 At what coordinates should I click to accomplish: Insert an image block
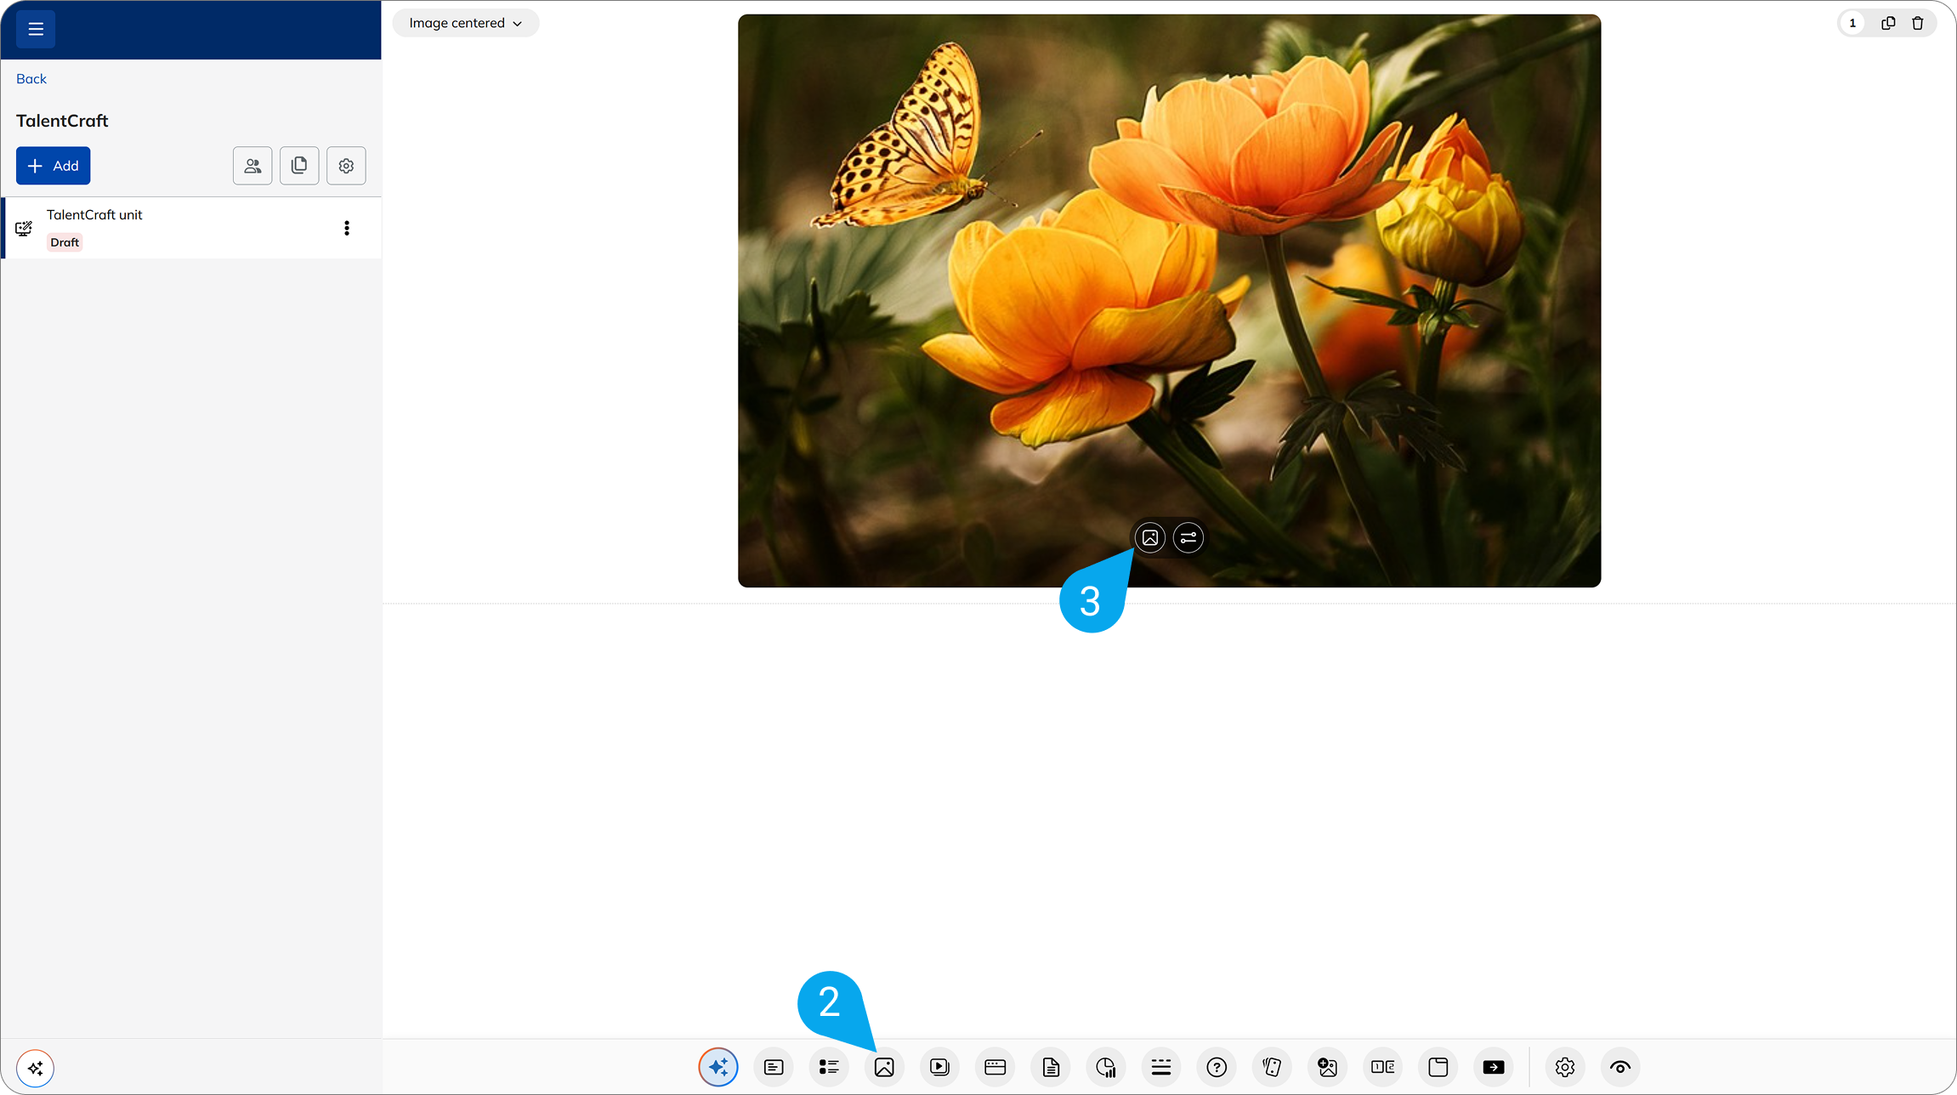[884, 1067]
